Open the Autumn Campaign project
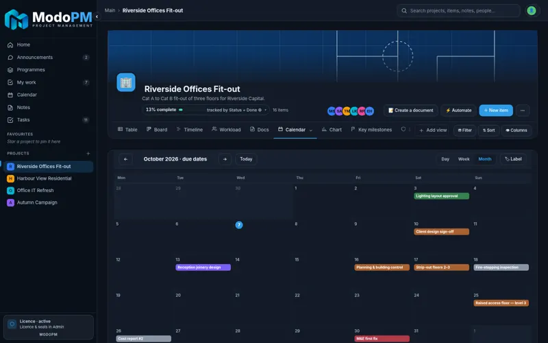Screen dimensions: 548x343 click(x=48, y=202)
